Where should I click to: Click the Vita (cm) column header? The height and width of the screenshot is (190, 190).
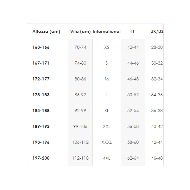click(80, 32)
